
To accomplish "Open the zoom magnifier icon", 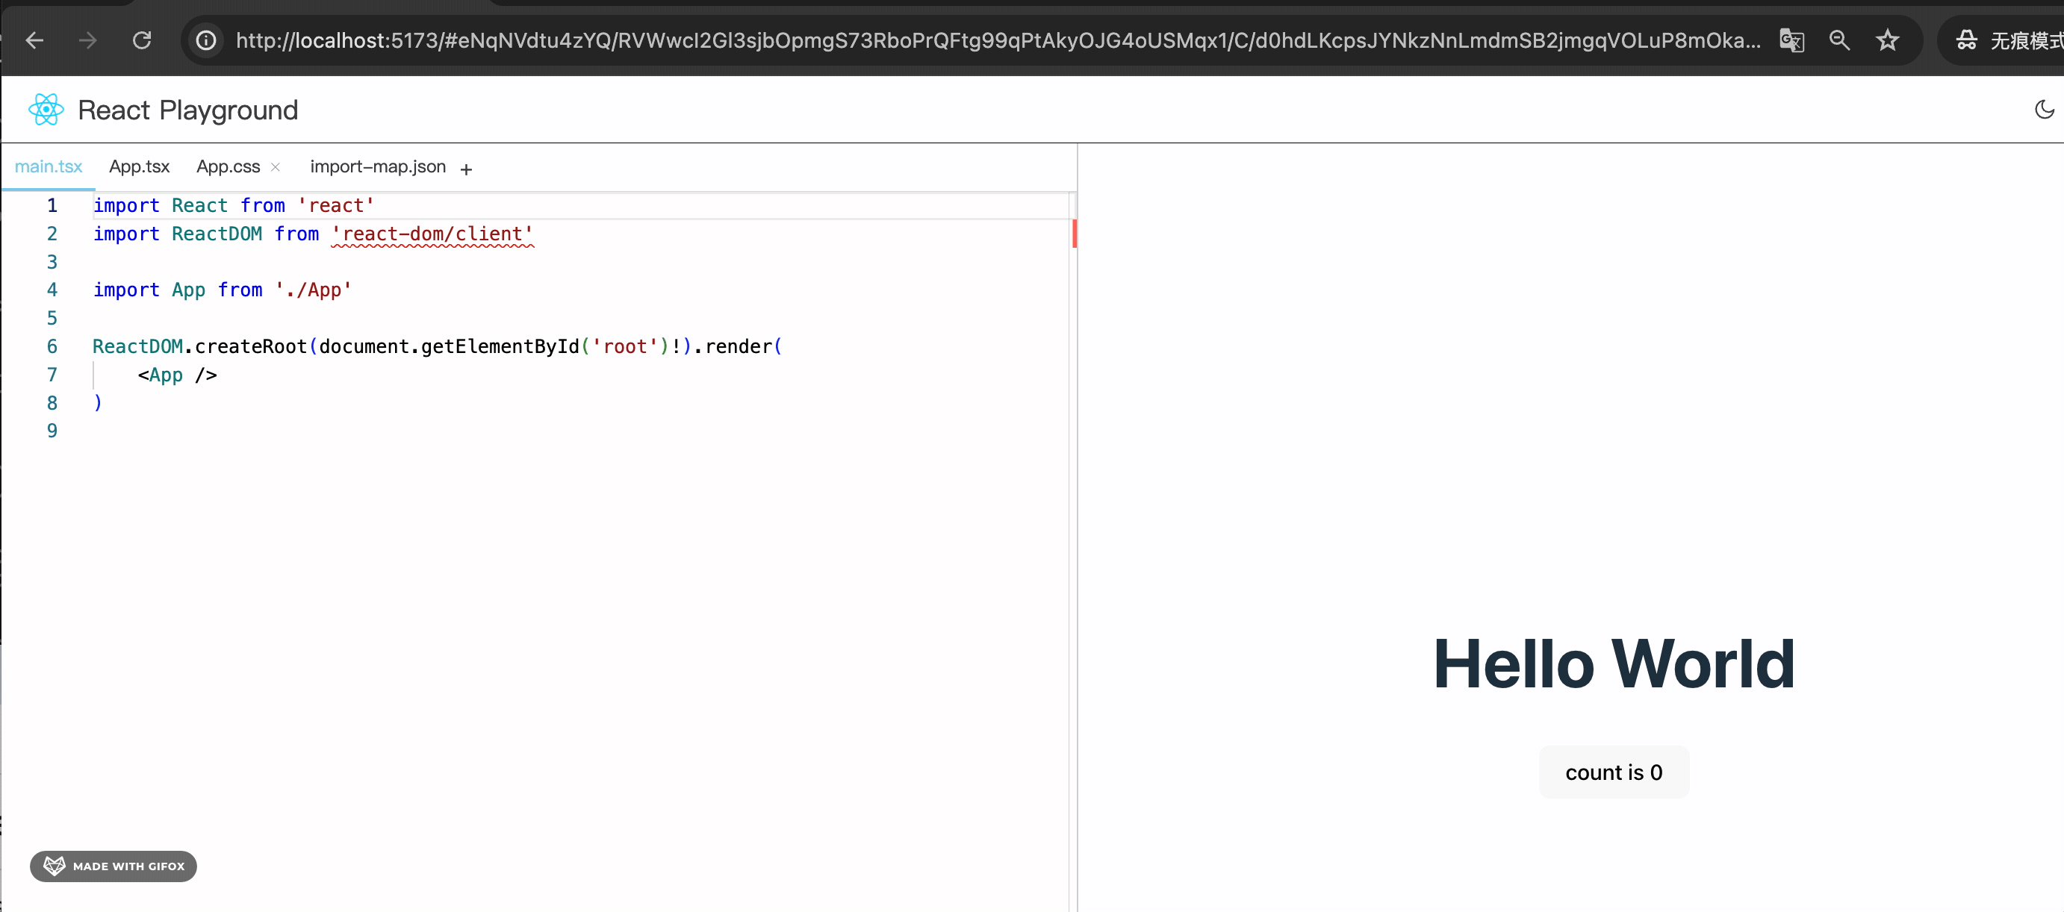I will point(1840,40).
